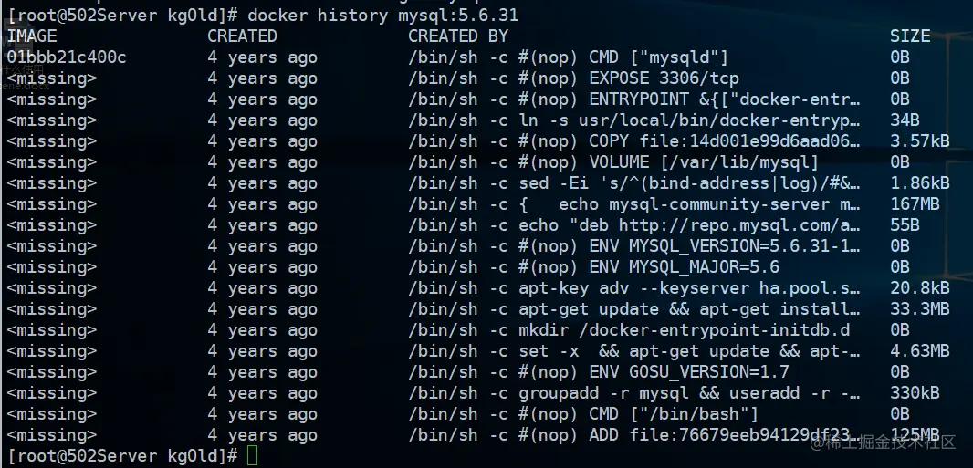The width and height of the screenshot is (973, 468).
Task: Click the green terminal cursor block
Action: click(x=253, y=456)
